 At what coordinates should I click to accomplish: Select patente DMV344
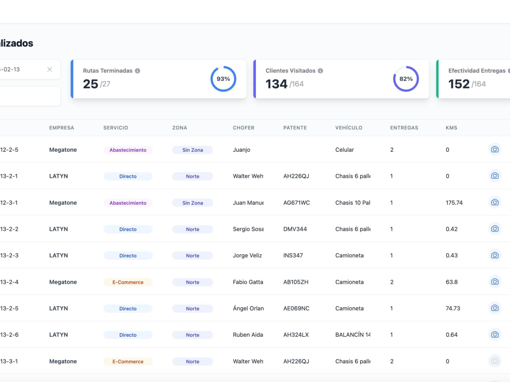[x=295, y=229]
